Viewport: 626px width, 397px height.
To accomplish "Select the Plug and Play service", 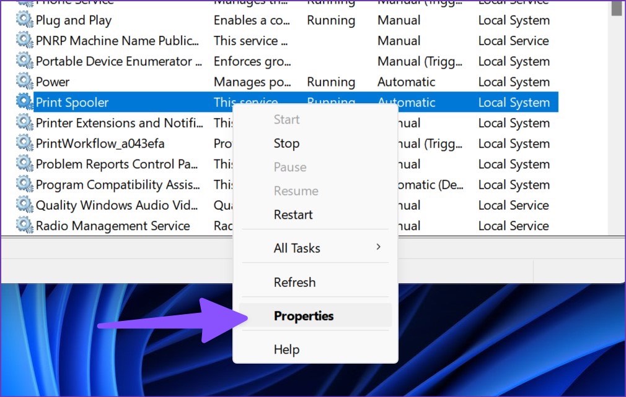I will pos(74,20).
